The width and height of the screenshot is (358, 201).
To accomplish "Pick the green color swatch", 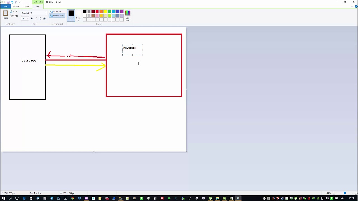I will [109, 11].
